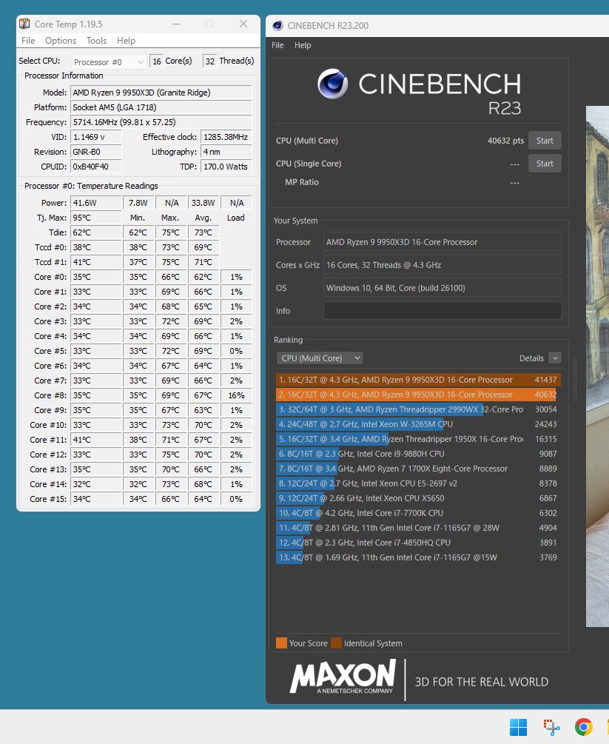This screenshot has height=744, width=609.
Task: Click the OS Windows 10 field
Action: tap(443, 288)
